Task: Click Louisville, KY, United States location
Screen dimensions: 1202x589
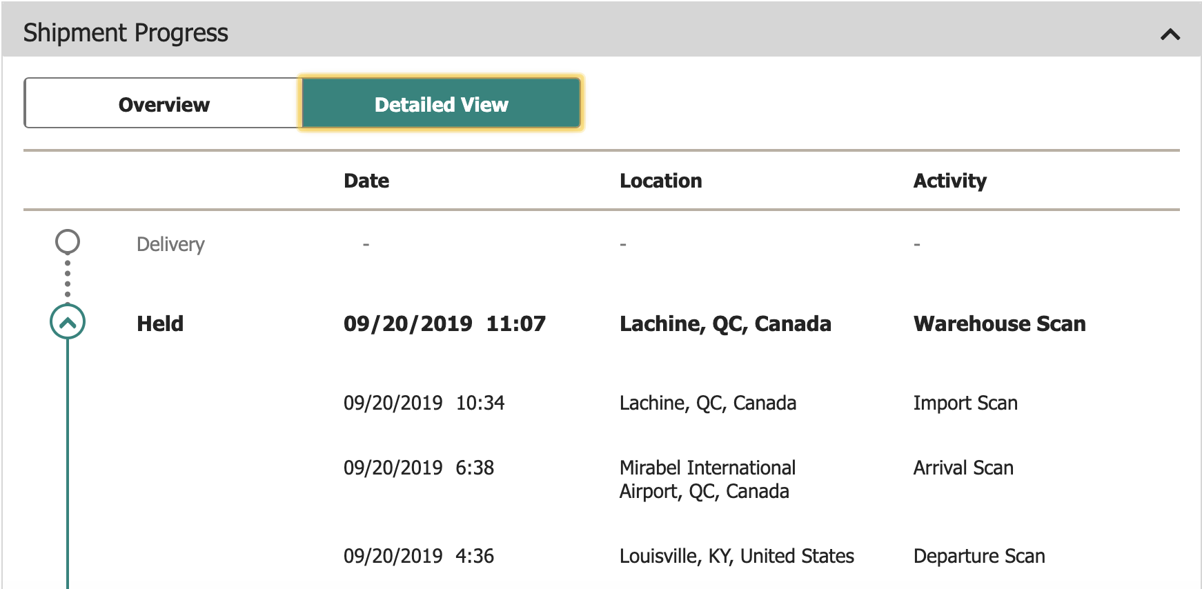Action: (736, 556)
